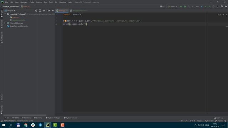Click the playground URL link in code
The width and height of the screenshot is (228, 128).
[116, 21]
